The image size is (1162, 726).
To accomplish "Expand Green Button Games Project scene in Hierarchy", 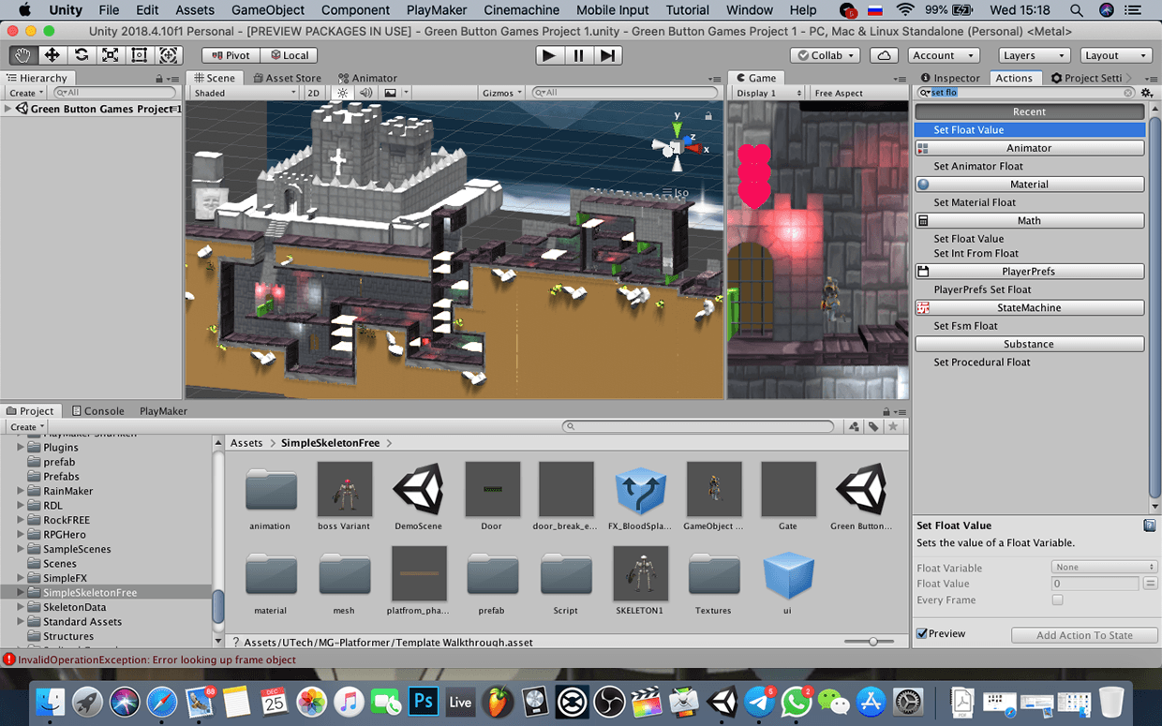I will (8, 109).
